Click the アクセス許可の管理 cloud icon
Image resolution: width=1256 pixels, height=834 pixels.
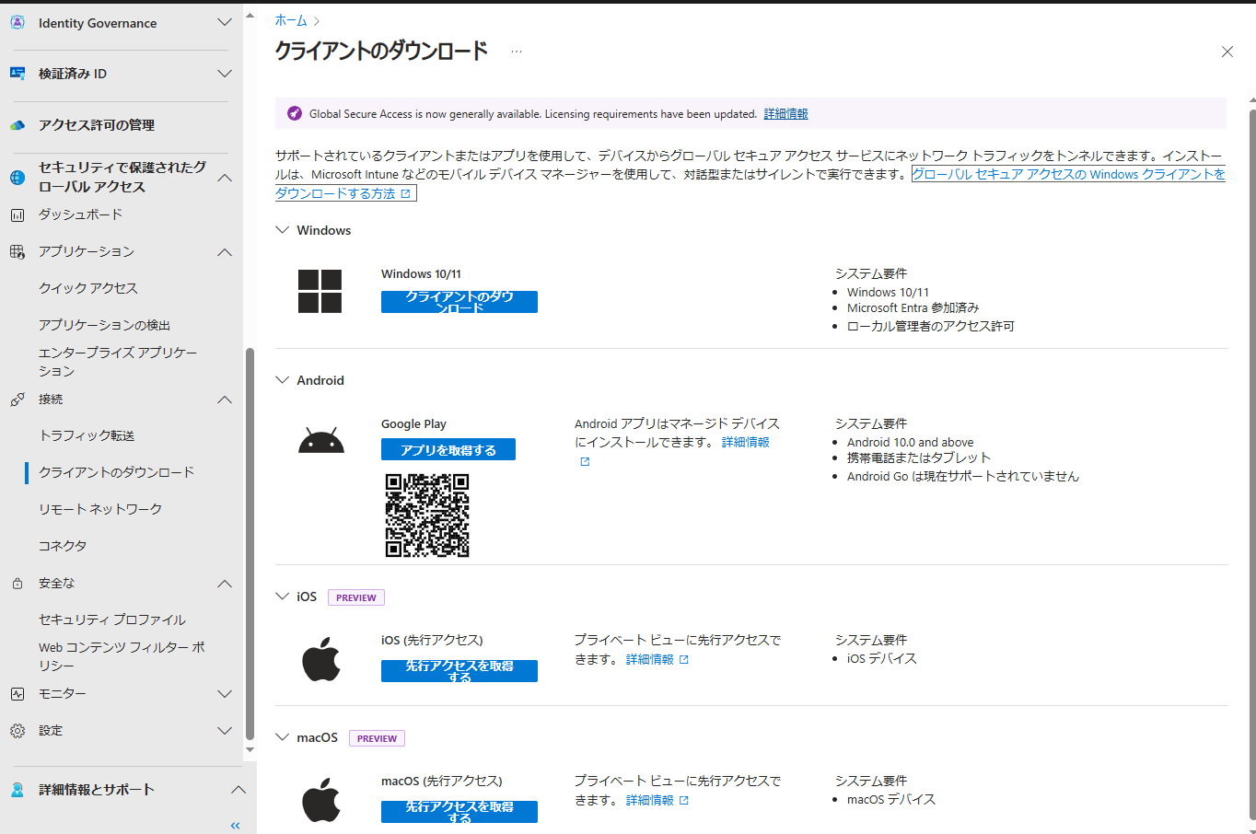[x=17, y=125]
